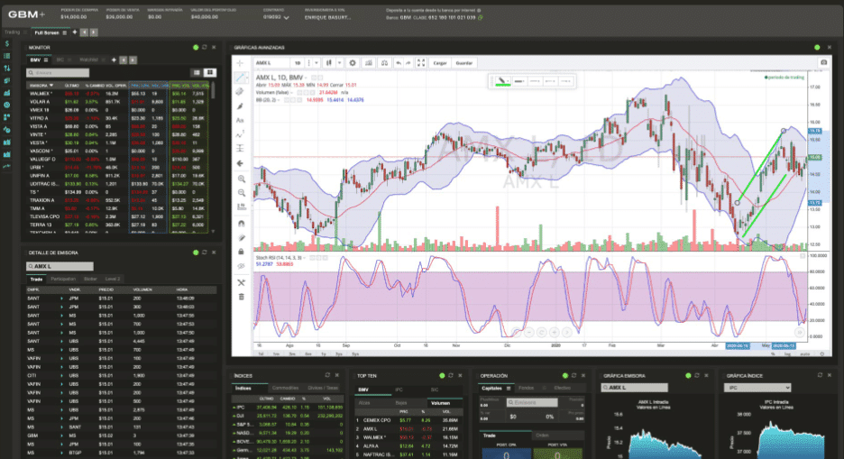
Task: Click the undo arrow in chart toolbar
Action: (398, 63)
